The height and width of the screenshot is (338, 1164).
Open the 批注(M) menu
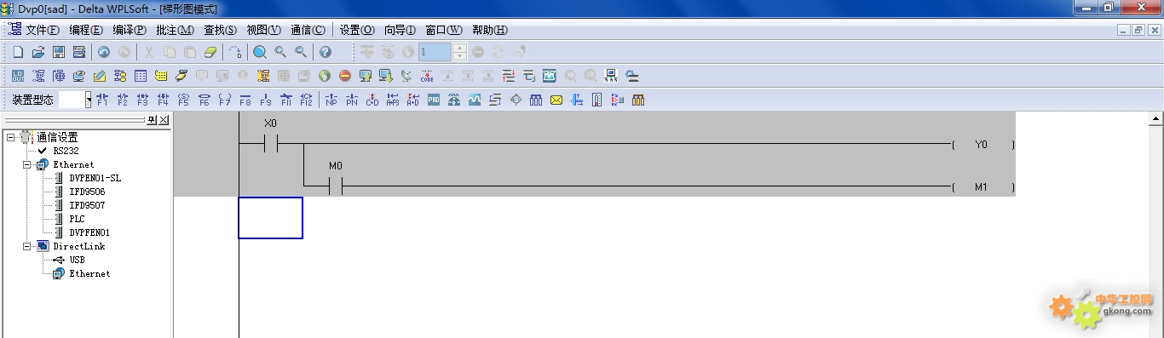click(x=176, y=30)
